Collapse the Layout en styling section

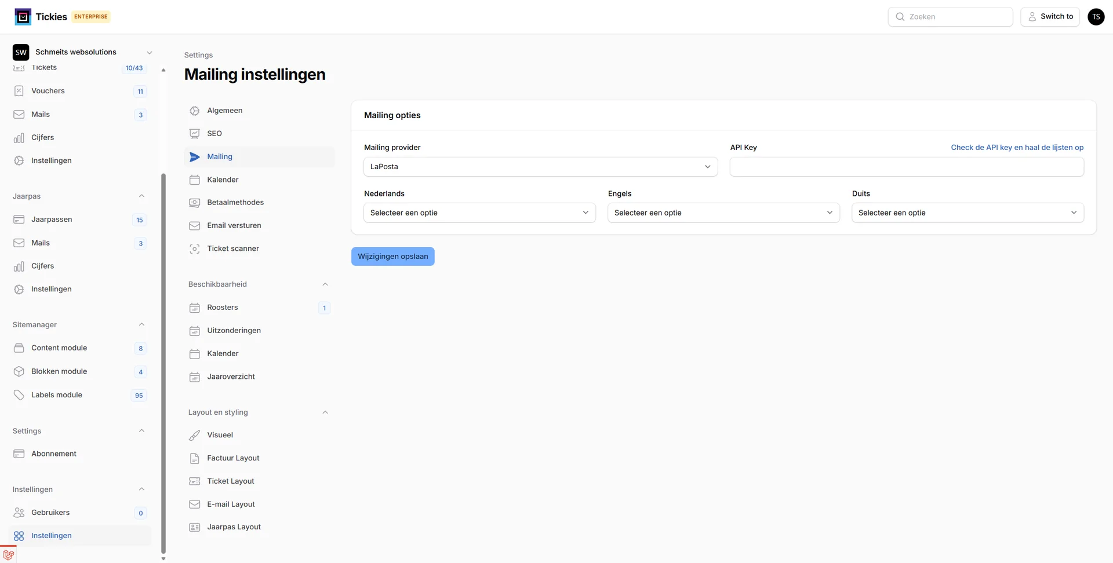click(x=325, y=412)
